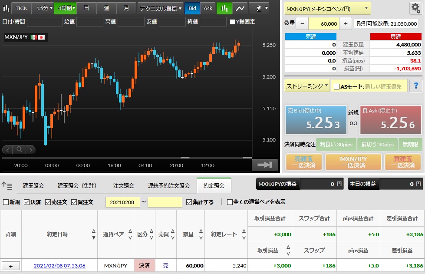Screen dimensions: 425x274
Task: Toggle 集計する checkbox
Action: [189, 202]
